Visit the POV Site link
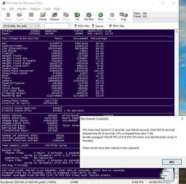Screen dimensions: 186x184 click(117, 26)
